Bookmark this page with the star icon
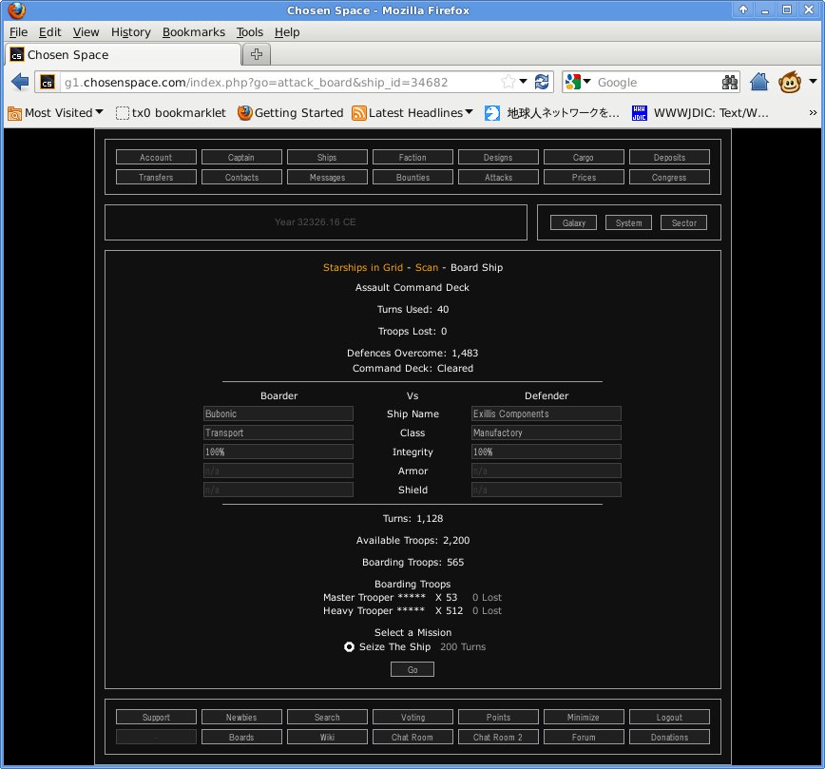Image resolution: width=825 pixels, height=769 pixels. (x=508, y=82)
